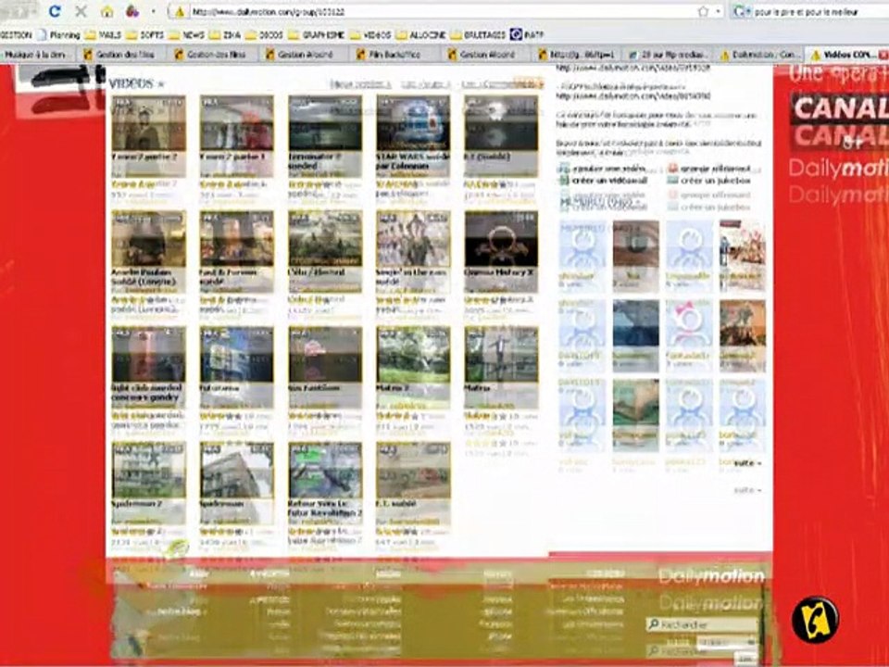Click the red offensive group report icon
Screen dimensions: 889x667
(672, 169)
